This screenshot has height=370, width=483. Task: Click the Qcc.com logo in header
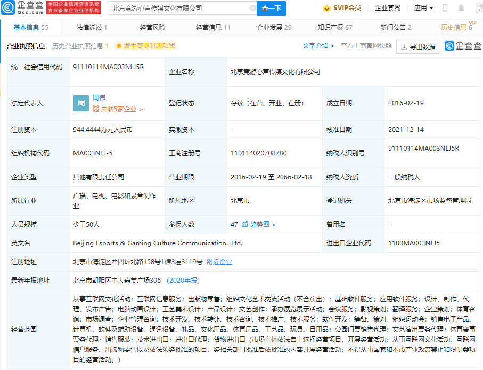(x=22, y=7)
